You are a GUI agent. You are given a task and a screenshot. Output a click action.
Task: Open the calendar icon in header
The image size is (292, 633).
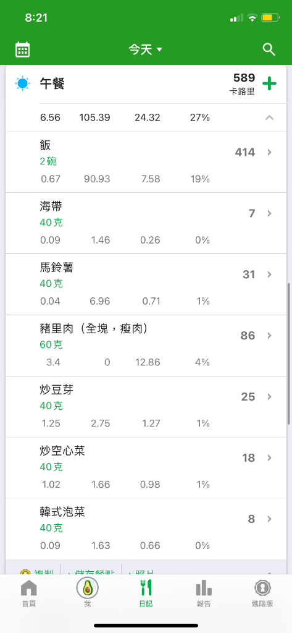(23, 49)
